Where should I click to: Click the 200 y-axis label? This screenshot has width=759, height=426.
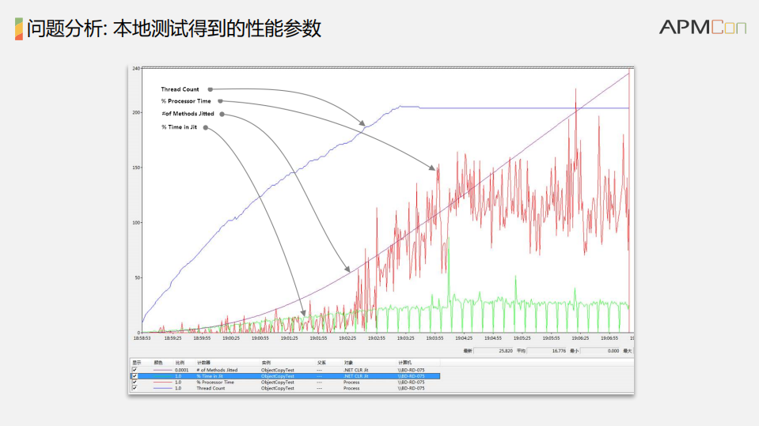(136, 112)
